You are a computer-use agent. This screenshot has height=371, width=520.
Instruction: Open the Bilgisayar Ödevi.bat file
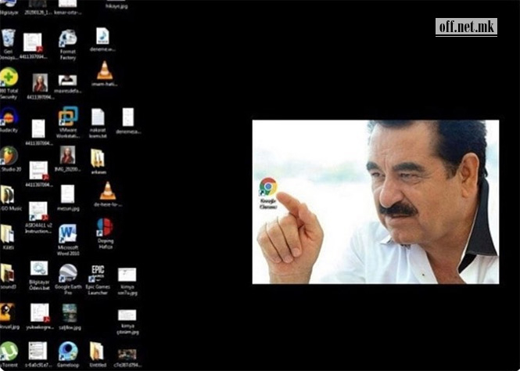(39, 268)
